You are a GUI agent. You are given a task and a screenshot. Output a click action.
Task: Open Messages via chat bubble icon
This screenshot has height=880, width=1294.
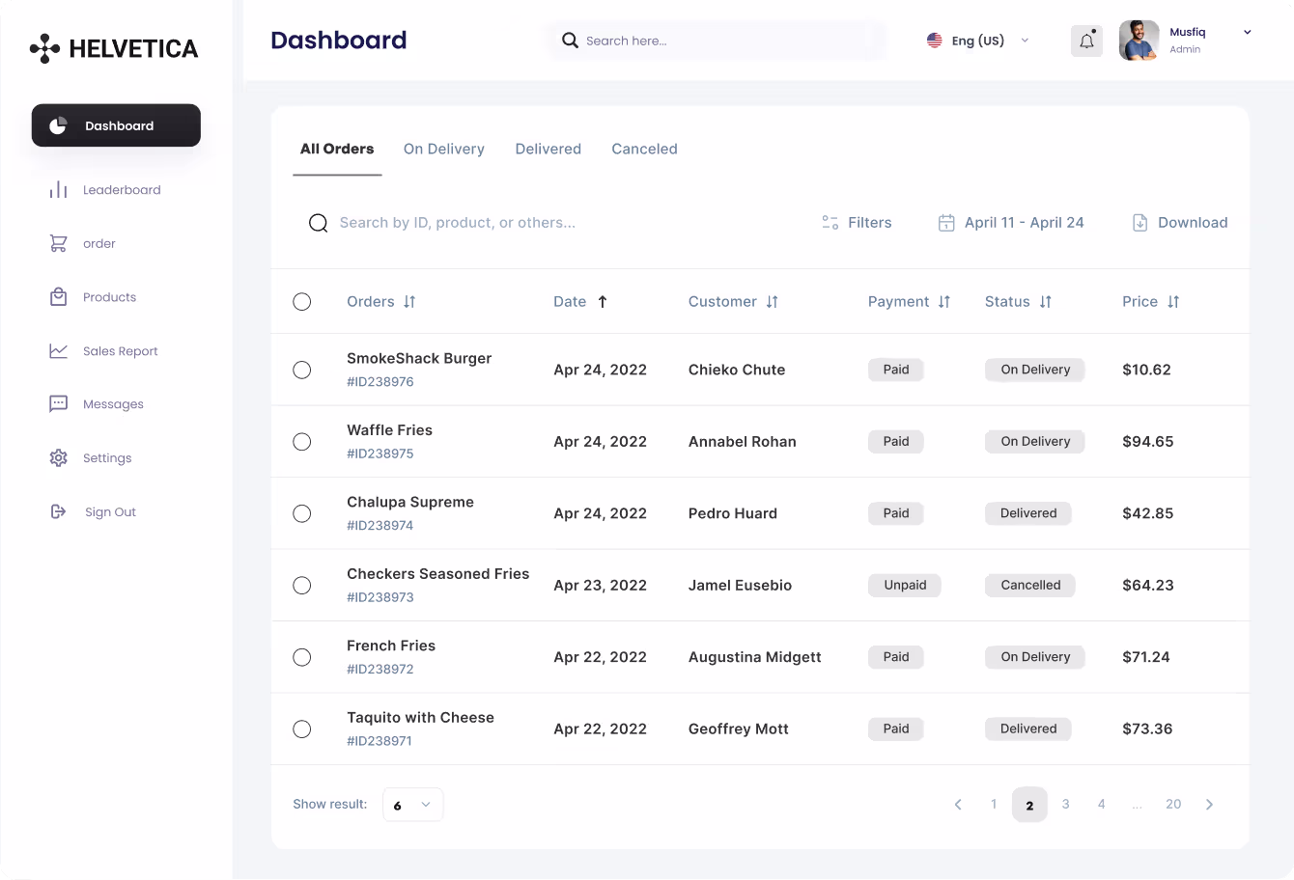click(58, 404)
